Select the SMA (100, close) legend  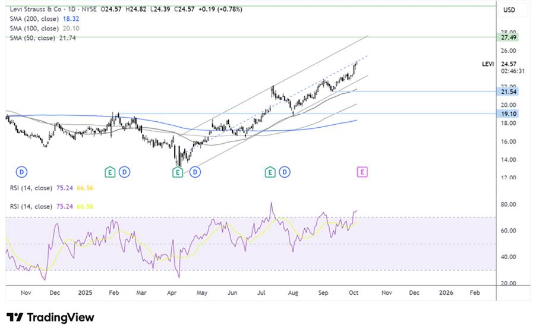(34, 29)
